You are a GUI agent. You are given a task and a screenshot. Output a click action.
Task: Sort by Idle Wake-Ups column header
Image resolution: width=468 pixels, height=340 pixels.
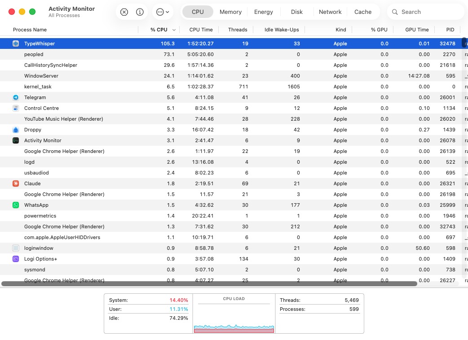click(x=282, y=30)
